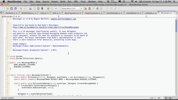Open the Time Machine menu bar icon

pos(124,1)
